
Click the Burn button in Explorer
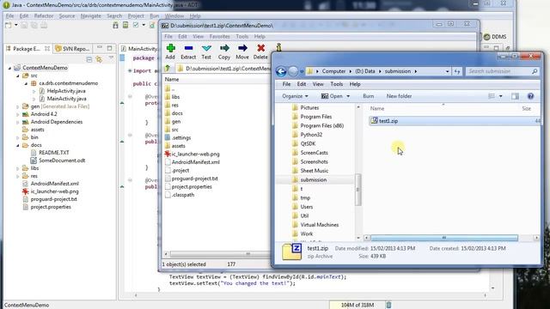369,96
